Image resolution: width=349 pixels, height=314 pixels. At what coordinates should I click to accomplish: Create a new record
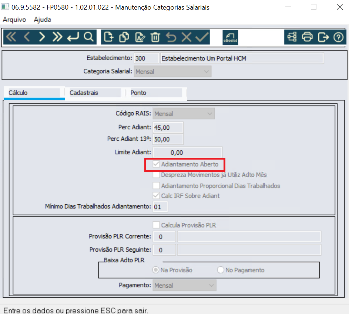click(x=108, y=37)
